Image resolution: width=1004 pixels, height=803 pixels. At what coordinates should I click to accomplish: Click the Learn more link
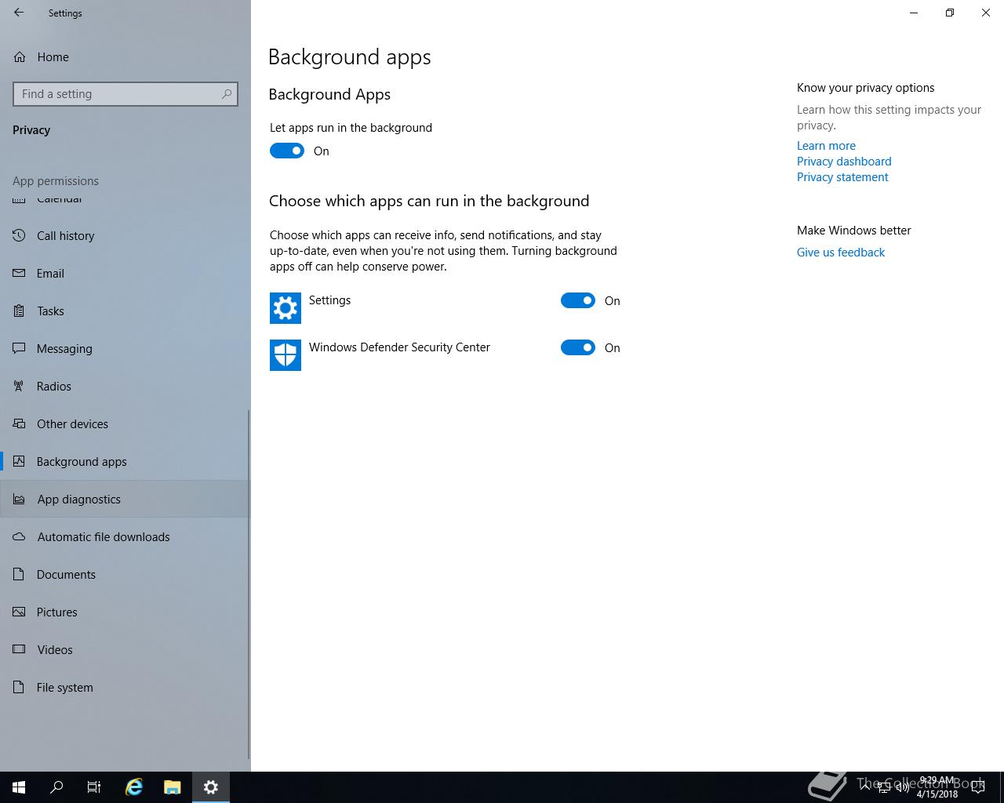[x=826, y=146]
